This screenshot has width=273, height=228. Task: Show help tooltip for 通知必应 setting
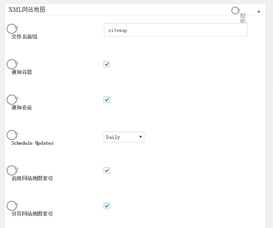[x=12, y=99]
